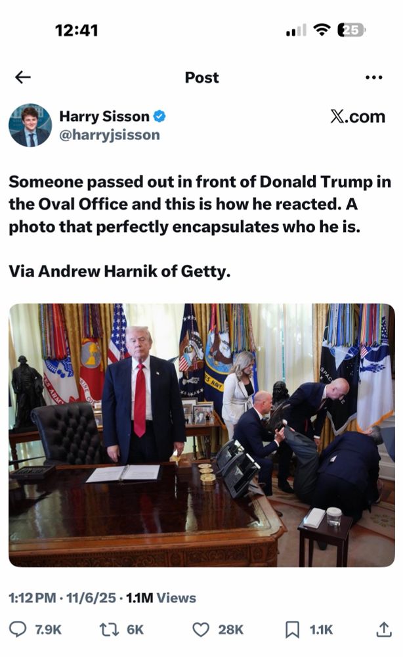Tap the share upload icon
The height and width of the screenshot is (657, 403).
[384, 629]
